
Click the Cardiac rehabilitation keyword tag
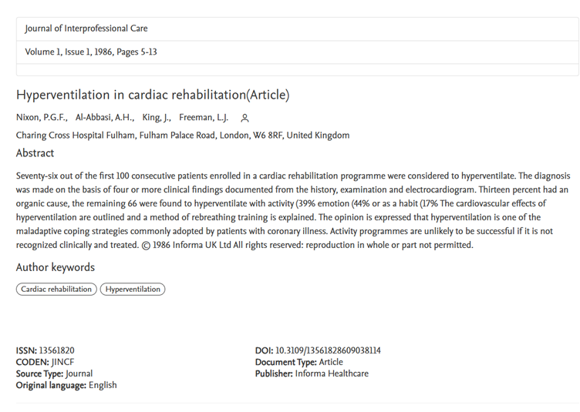pos(56,289)
